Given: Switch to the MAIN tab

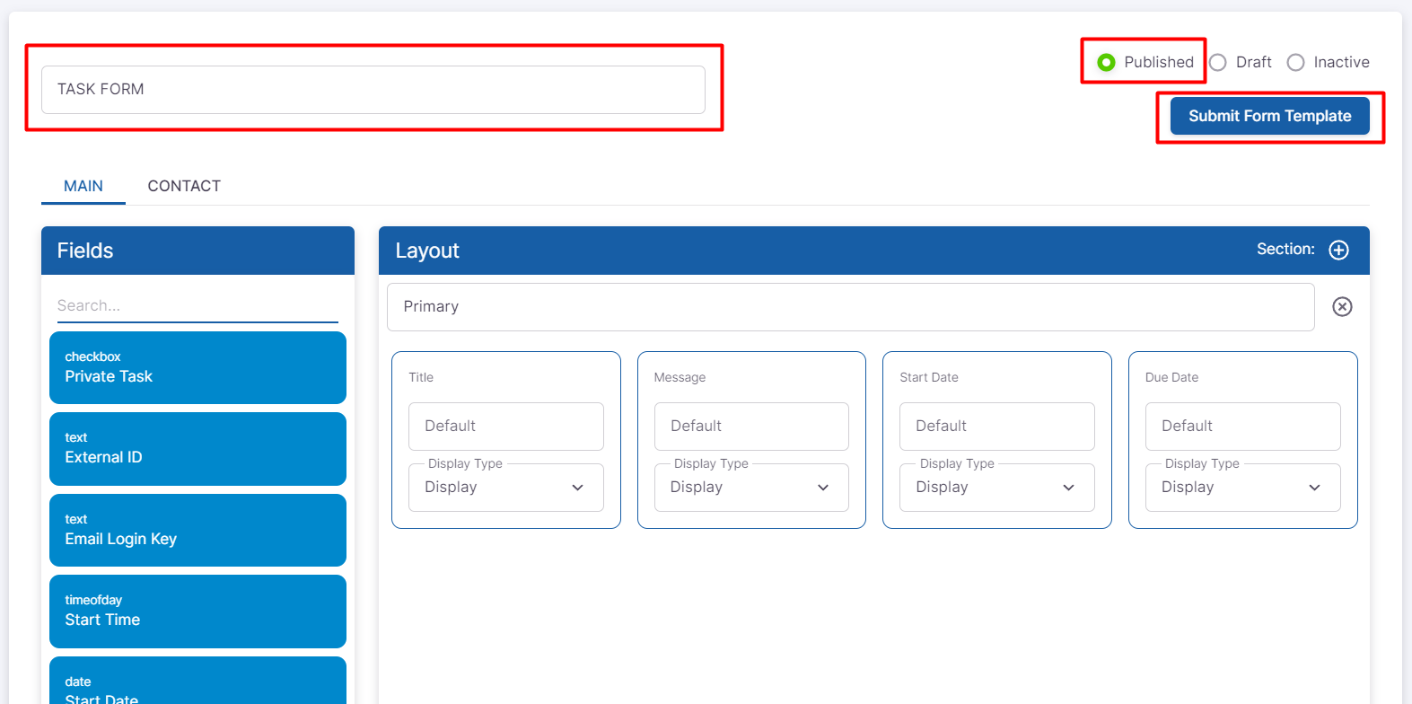Looking at the screenshot, I should [x=83, y=186].
